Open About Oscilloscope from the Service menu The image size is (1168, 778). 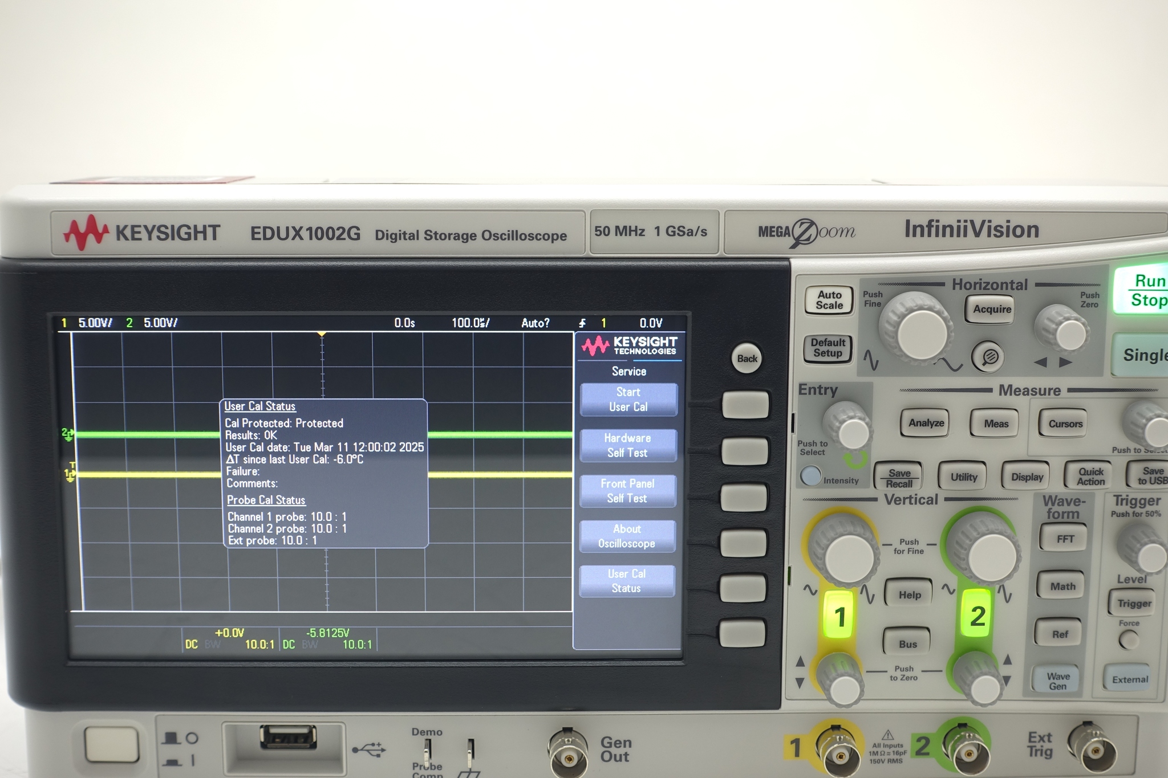coord(627,536)
